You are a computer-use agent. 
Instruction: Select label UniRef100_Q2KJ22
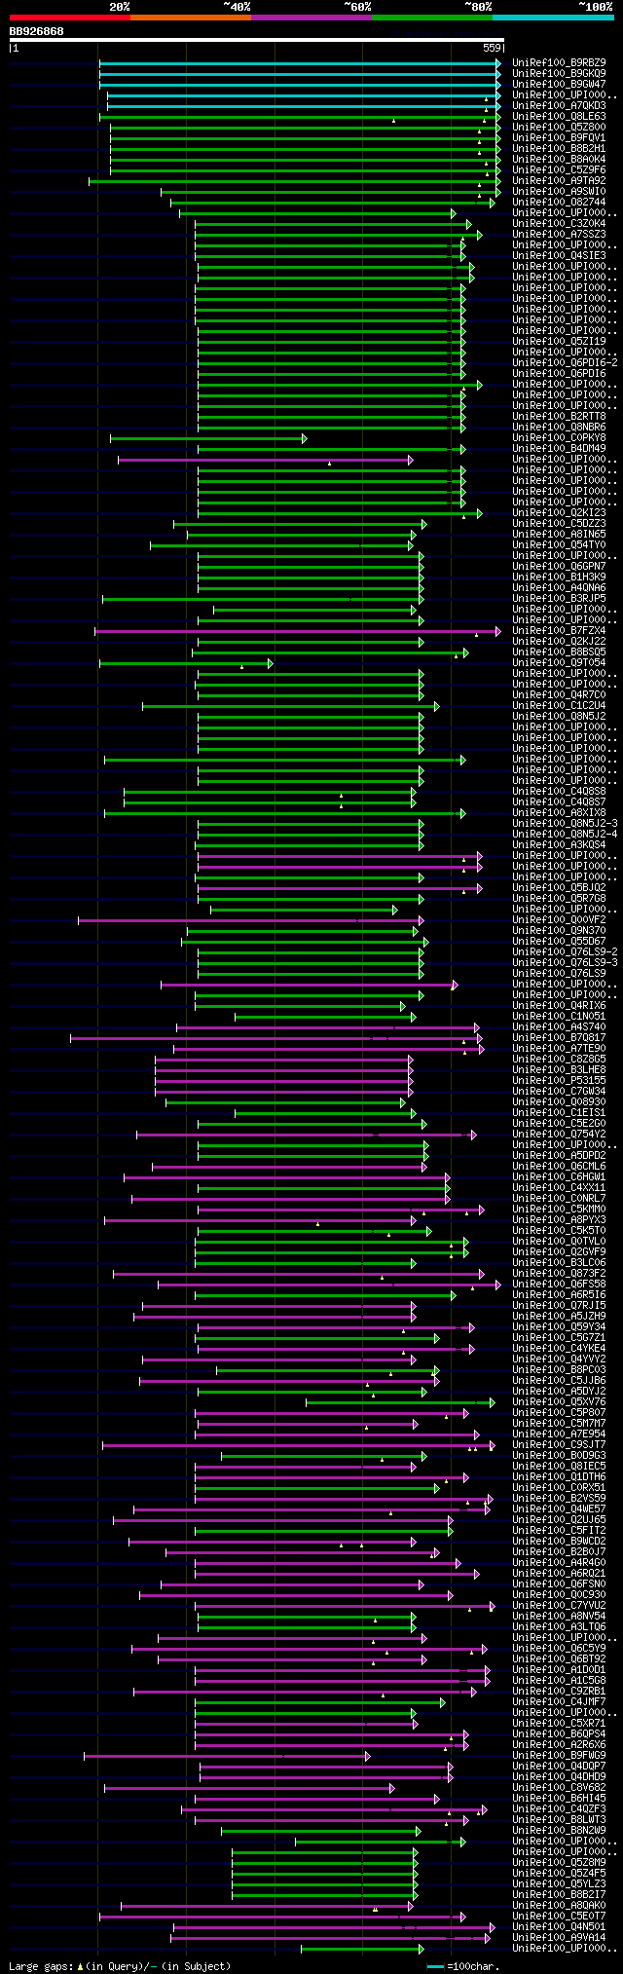(x=559, y=641)
